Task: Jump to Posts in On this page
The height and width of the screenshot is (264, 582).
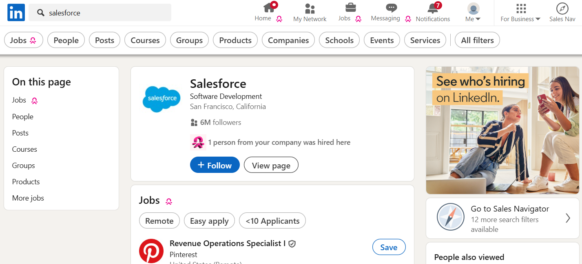Action: point(20,133)
